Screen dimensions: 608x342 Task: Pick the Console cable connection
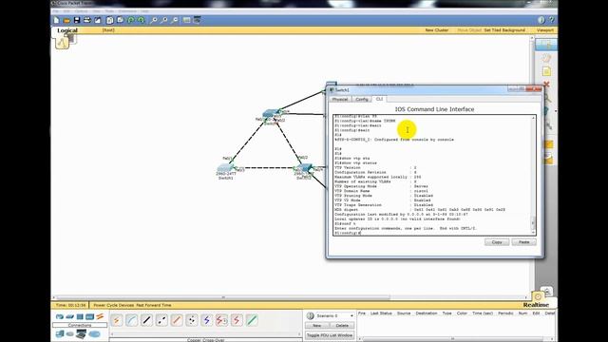pyautogui.click(x=132, y=320)
